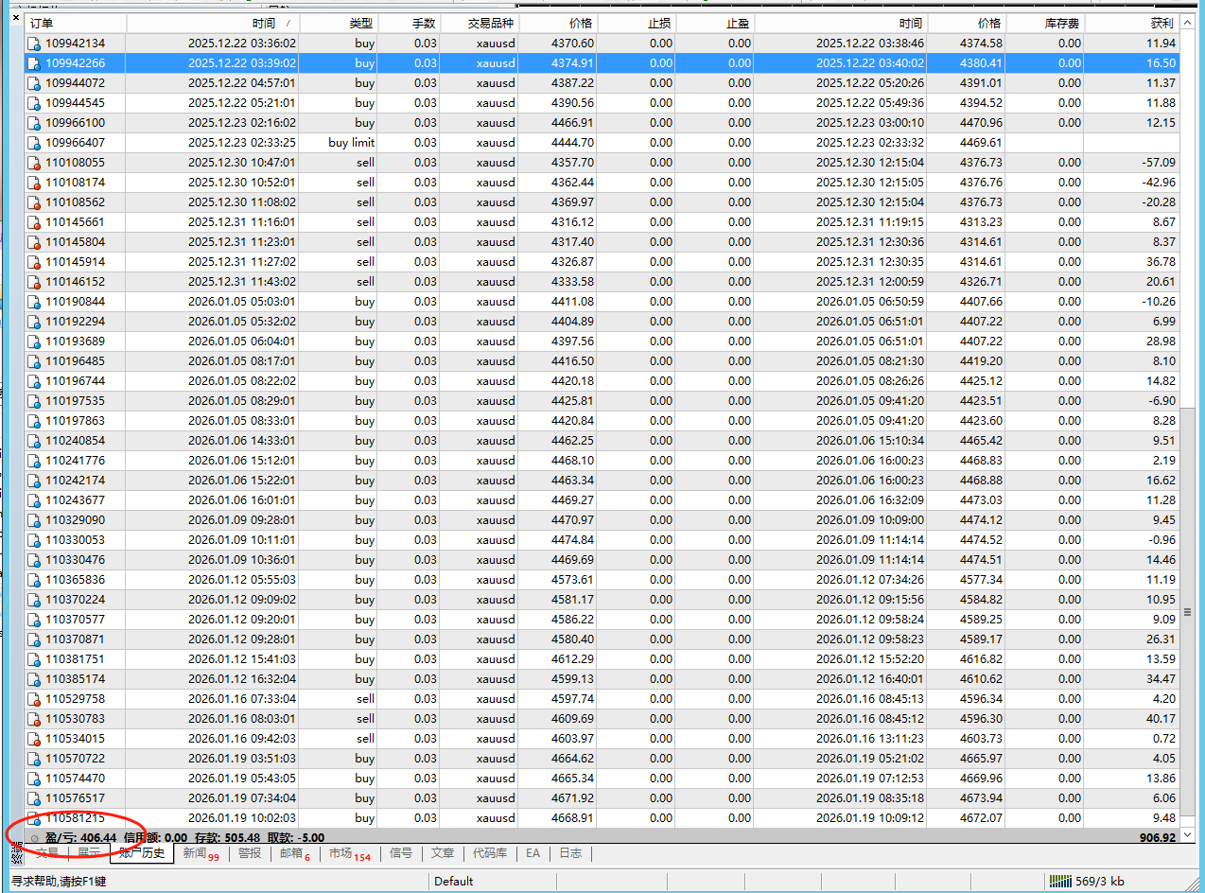Image resolution: width=1205 pixels, height=893 pixels.
Task: Click the buy order icon for 110193689
Action: pos(34,341)
